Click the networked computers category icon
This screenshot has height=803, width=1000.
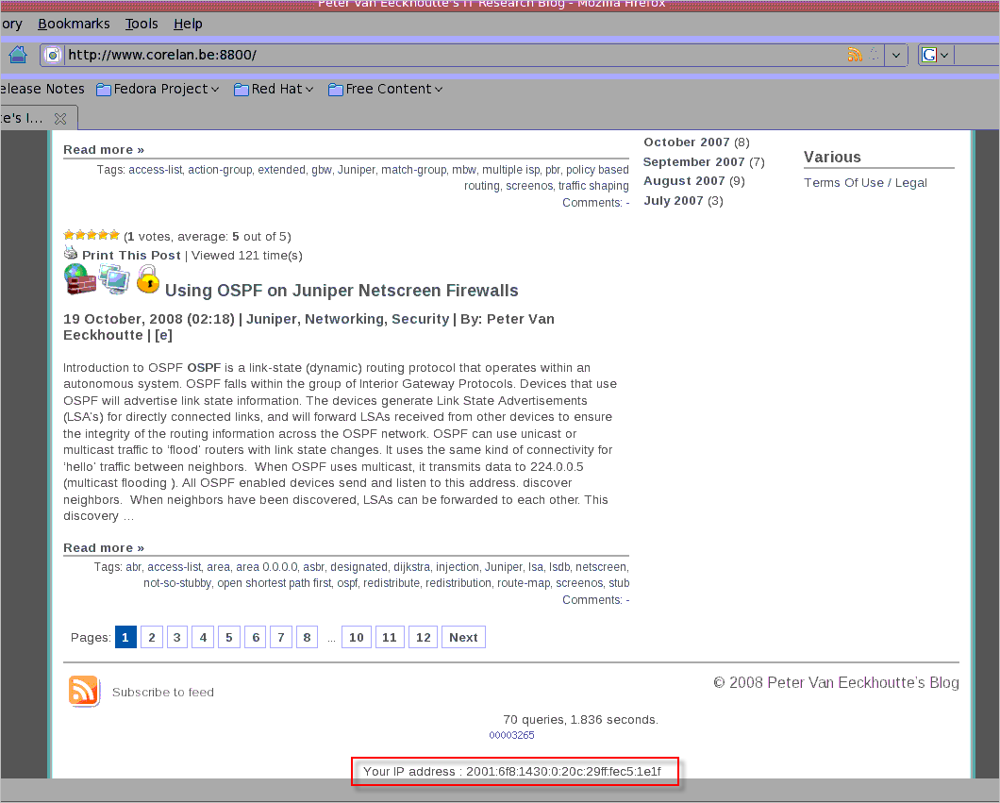pos(115,279)
